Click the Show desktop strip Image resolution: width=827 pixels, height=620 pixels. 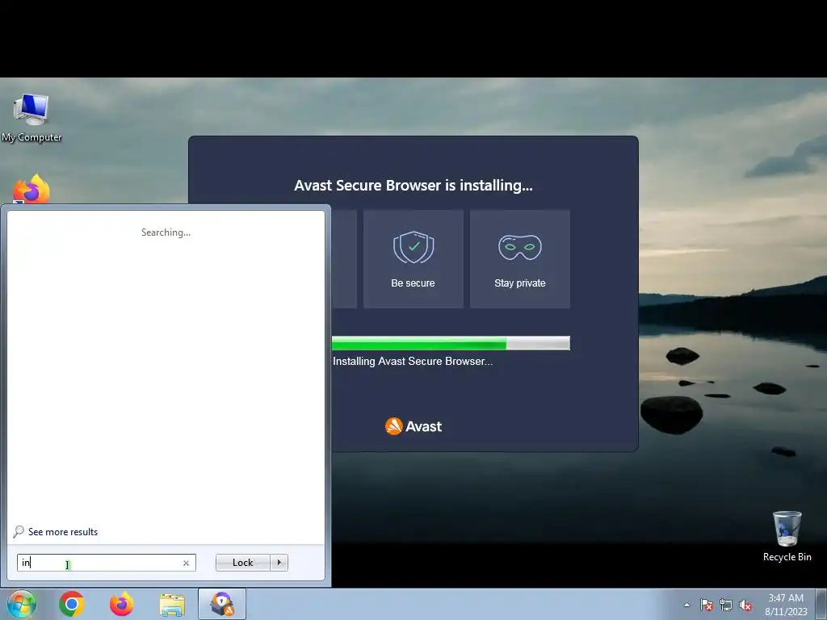click(821, 604)
